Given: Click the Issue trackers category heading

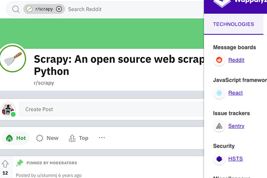Looking at the screenshot, I should pyautogui.click(x=231, y=113).
